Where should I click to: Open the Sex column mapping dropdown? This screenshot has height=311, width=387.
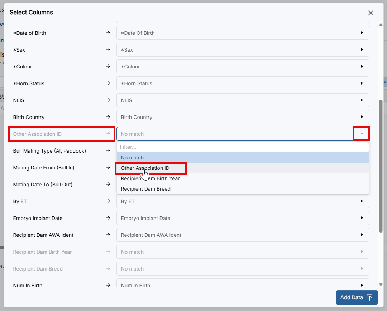click(362, 50)
